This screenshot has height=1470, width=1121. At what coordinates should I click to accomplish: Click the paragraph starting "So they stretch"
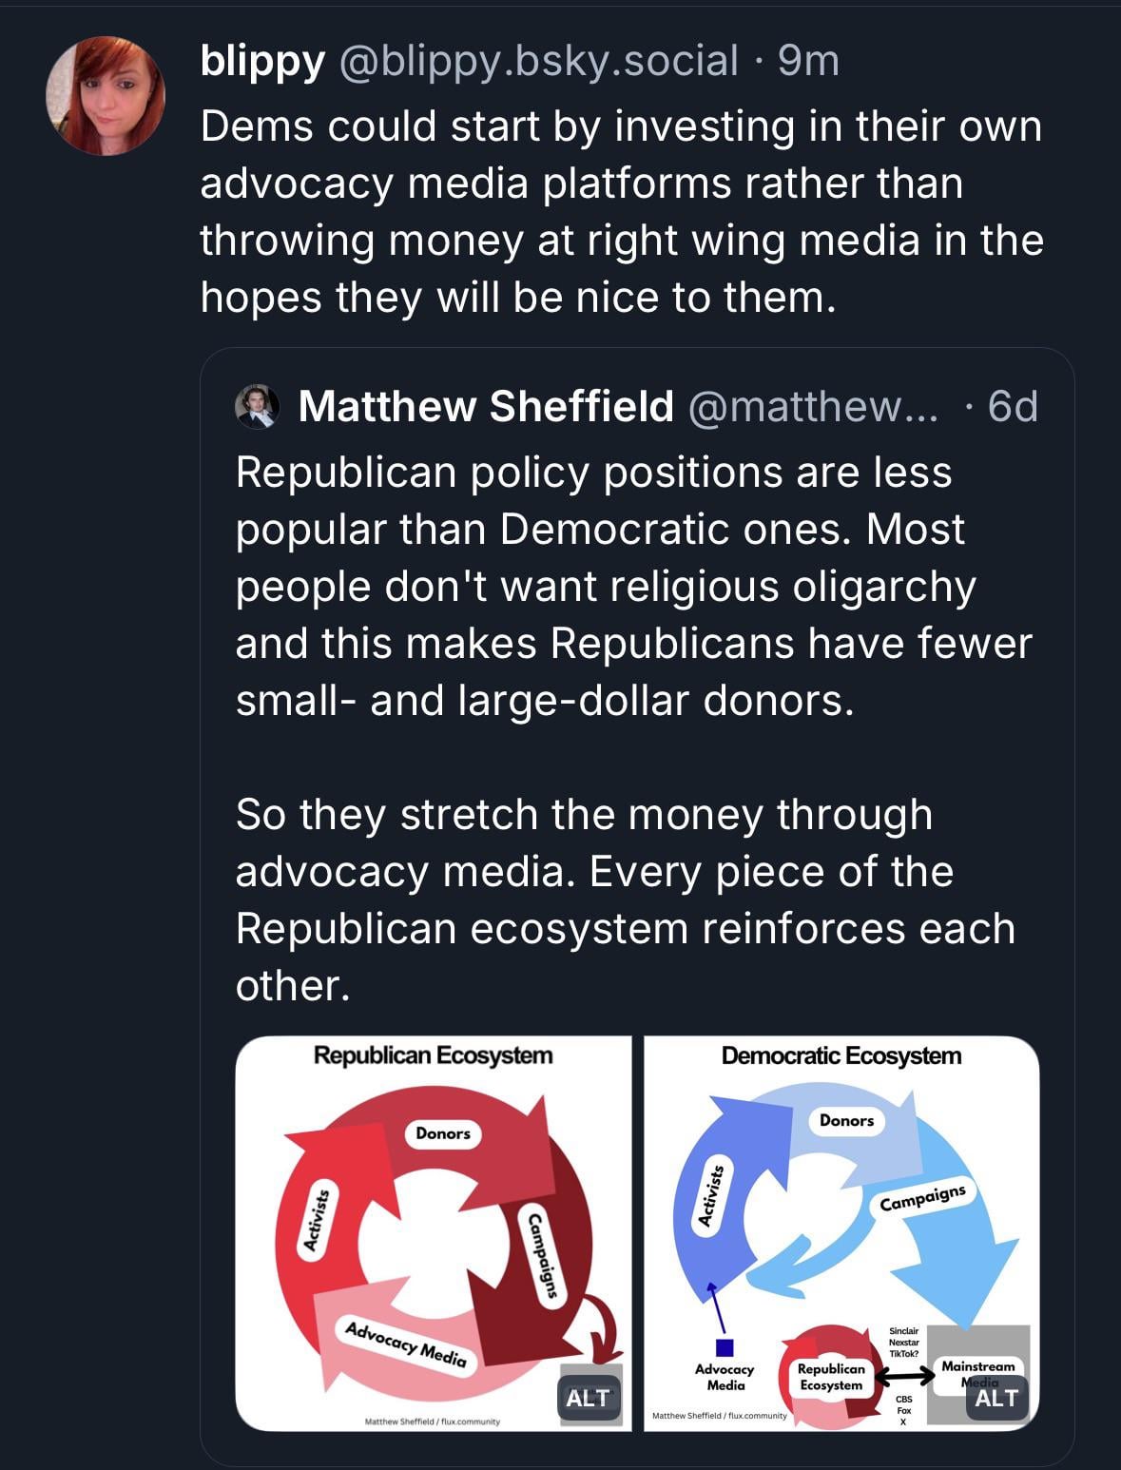(x=625, y=899)
